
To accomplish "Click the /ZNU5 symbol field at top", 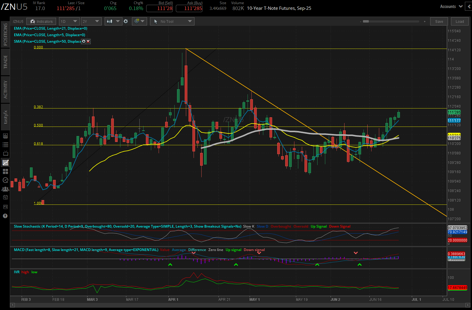I will [x=14, y=7].
